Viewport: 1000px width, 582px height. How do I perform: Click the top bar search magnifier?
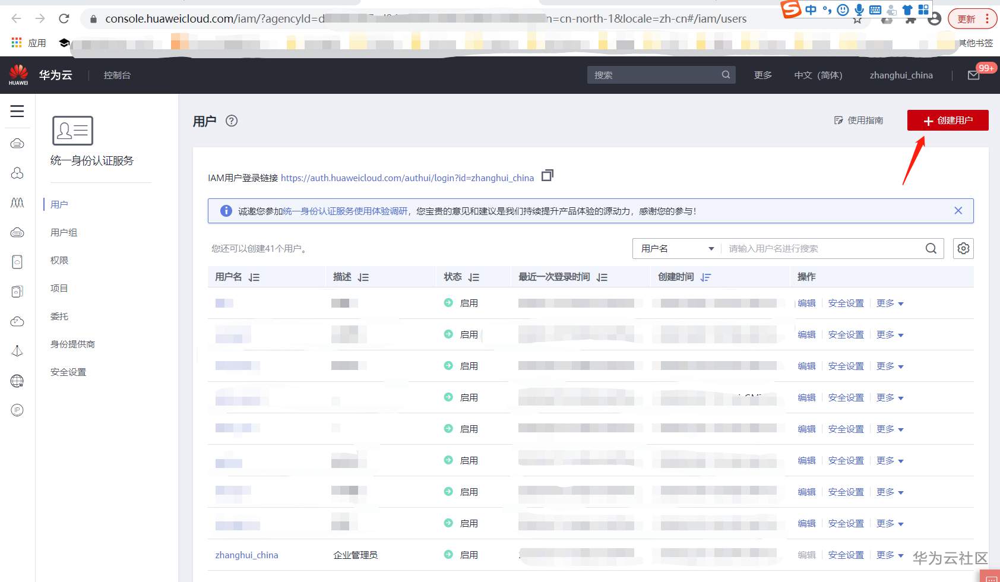pyautogui.click(x=726, y=75)
